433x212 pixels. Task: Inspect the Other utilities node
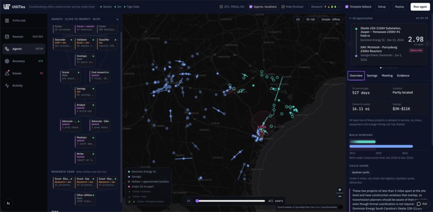[x=85, y=199]
